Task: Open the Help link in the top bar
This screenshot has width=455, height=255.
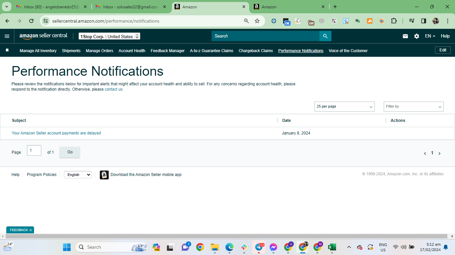Action: pos(445,36)
